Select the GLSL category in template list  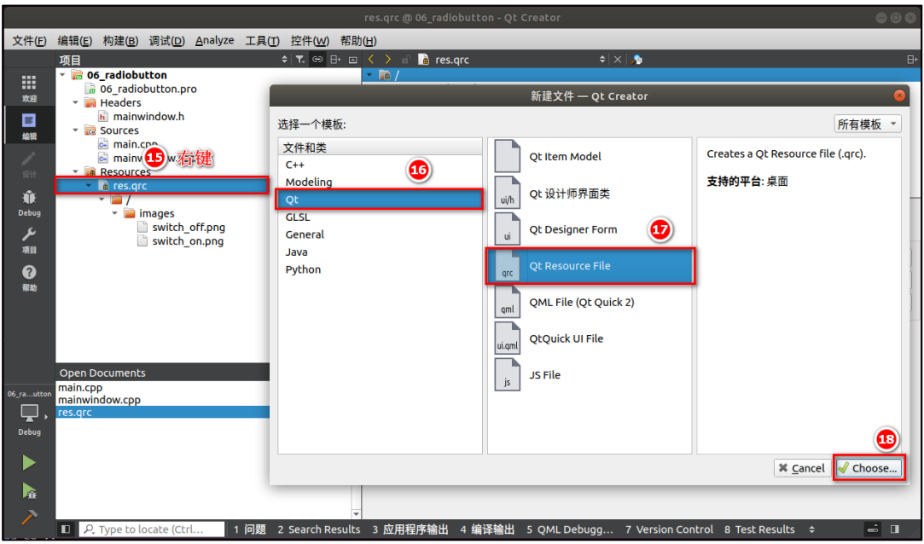(380, 217)
